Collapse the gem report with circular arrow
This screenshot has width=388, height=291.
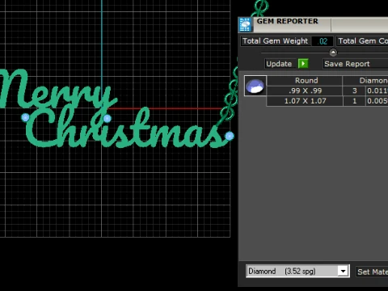[x=333, y=53]
